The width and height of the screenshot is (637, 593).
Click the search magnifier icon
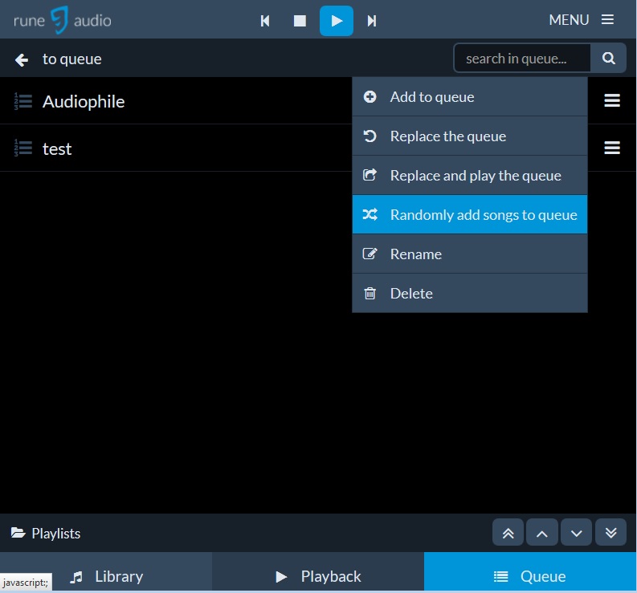pyautogui.click(x=609, y=58)
